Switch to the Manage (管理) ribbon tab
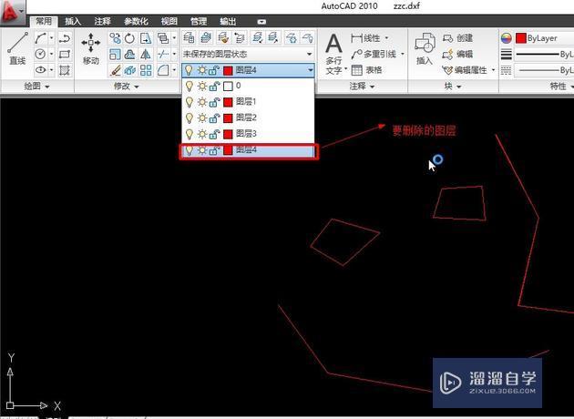This screenshot has height=419, width=574. pos(199,22)
